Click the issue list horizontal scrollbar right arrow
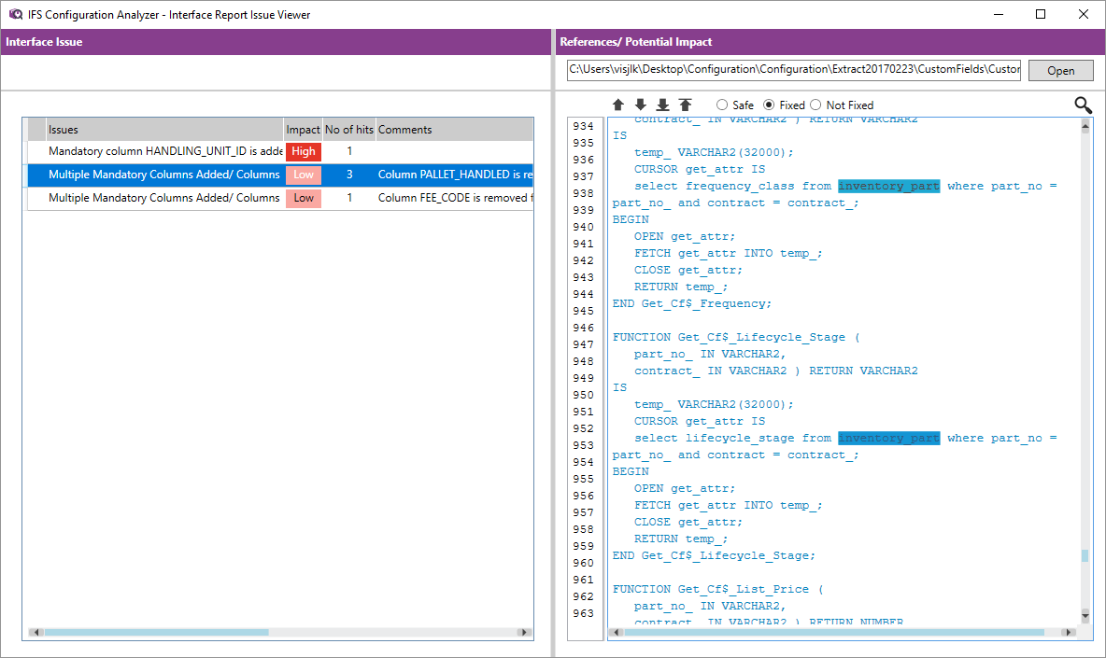This screenshot has width=1106, height=658. [524, 632]
